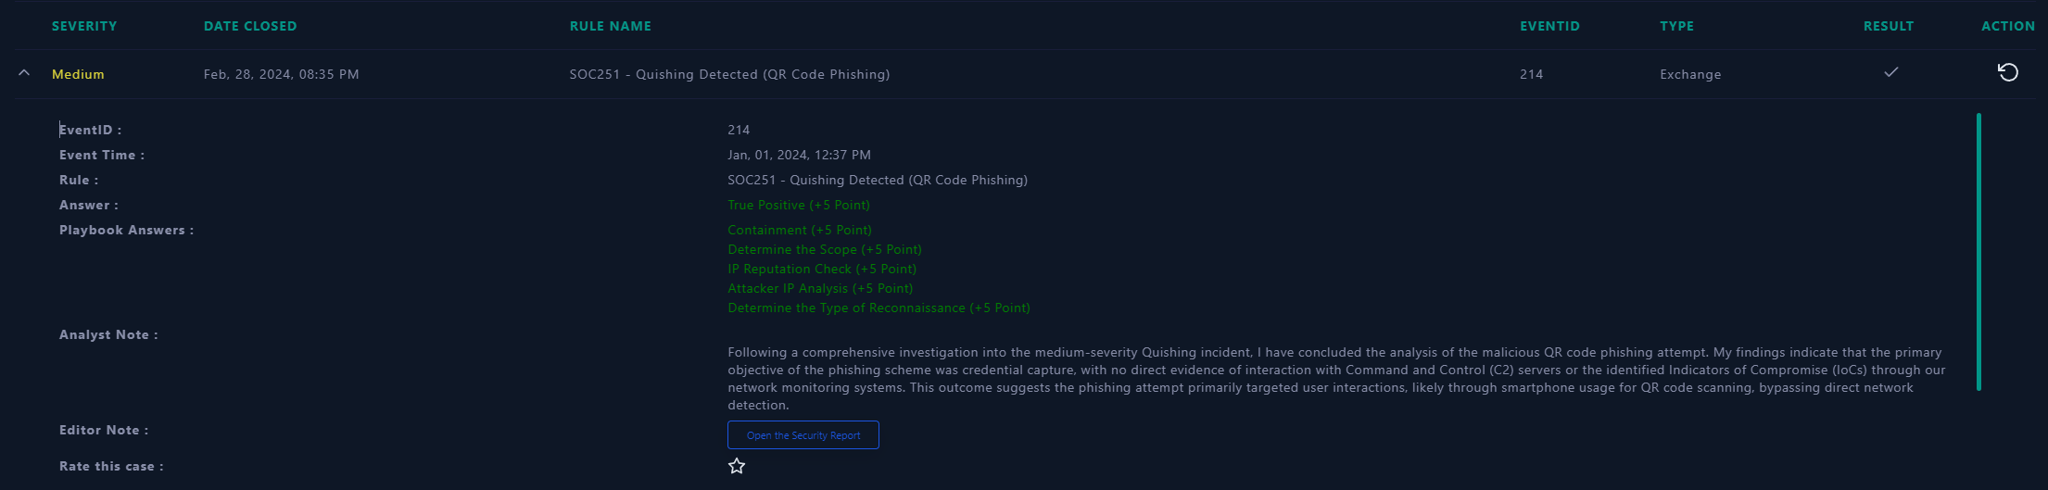Click the True Positive answer text
The height and width of the screenshot is (490, 2048).
799,205
